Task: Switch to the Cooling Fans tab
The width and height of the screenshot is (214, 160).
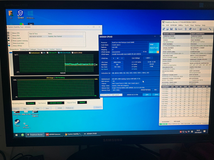Action: 25,50
